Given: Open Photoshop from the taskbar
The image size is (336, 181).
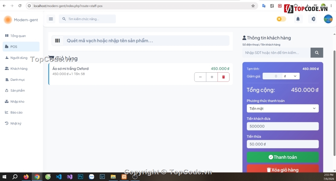Looking at the screenshot, I should (x=81, y=177).
